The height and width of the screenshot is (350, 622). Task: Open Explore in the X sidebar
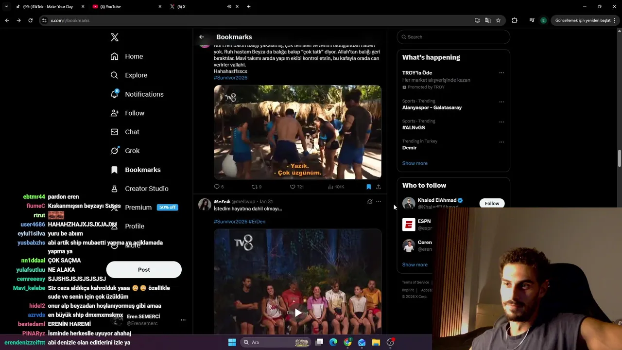129,75
